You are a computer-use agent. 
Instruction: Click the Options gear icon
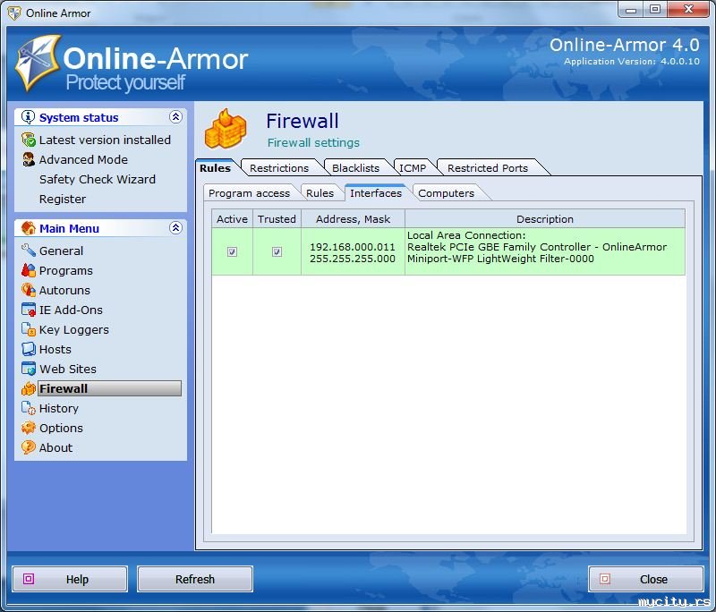[29, 428]
